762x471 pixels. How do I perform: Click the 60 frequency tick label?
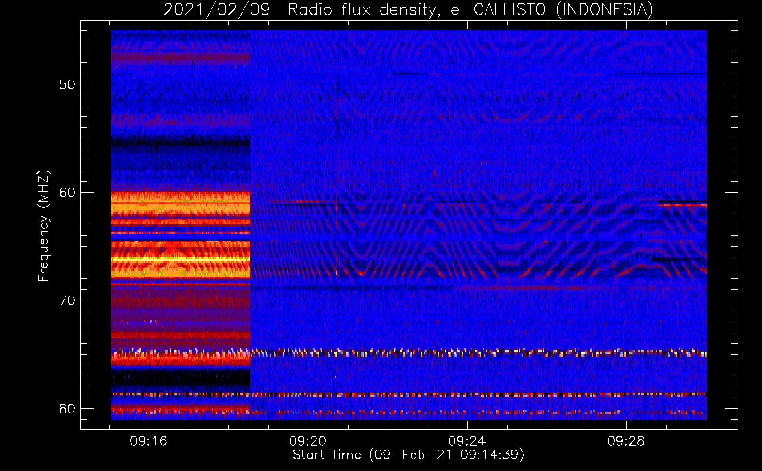click(67, 193)
